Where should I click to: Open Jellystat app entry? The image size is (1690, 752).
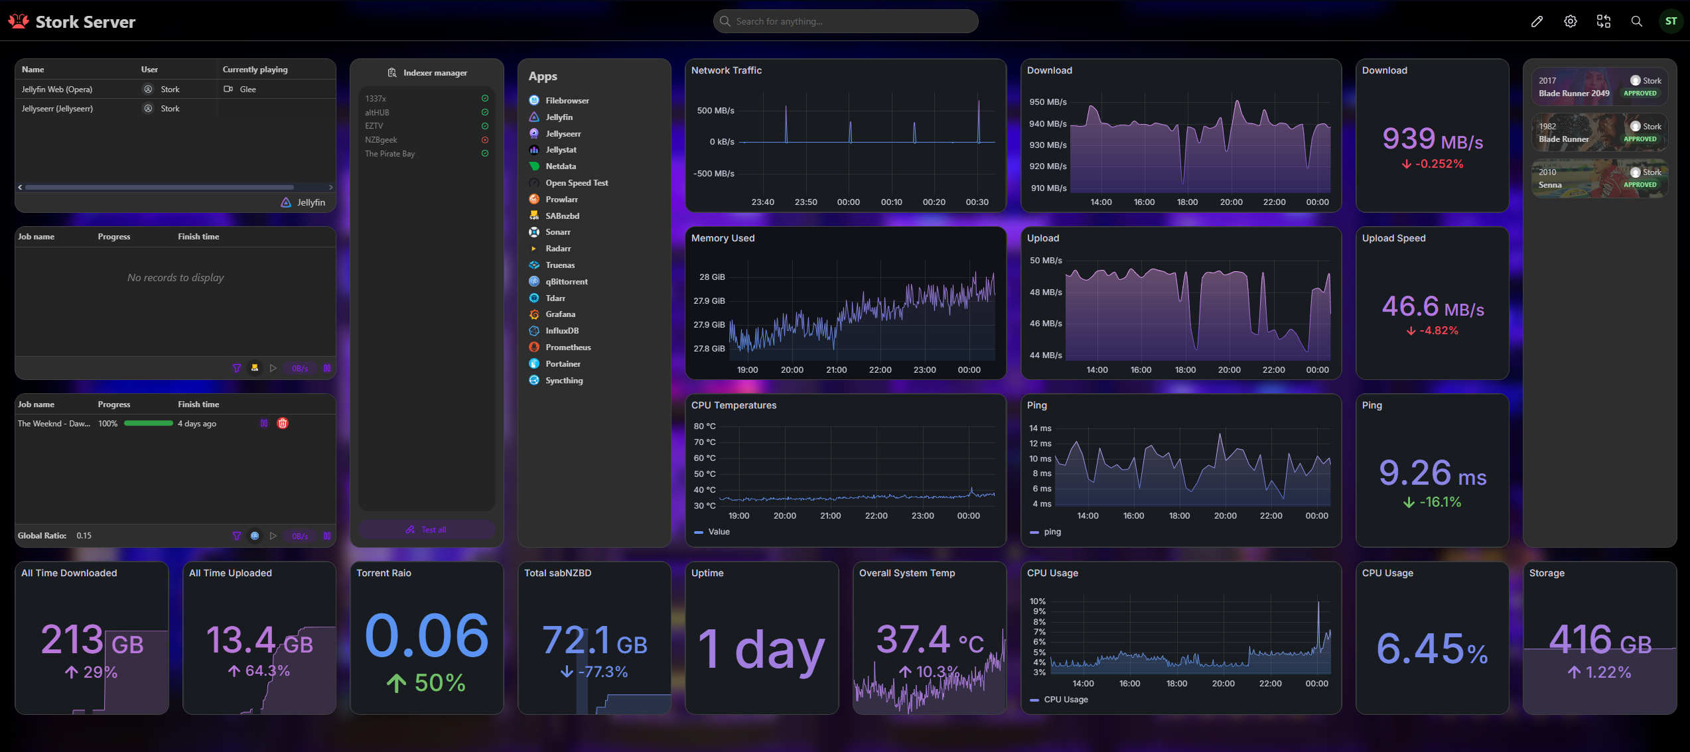(x=553, y=150)
